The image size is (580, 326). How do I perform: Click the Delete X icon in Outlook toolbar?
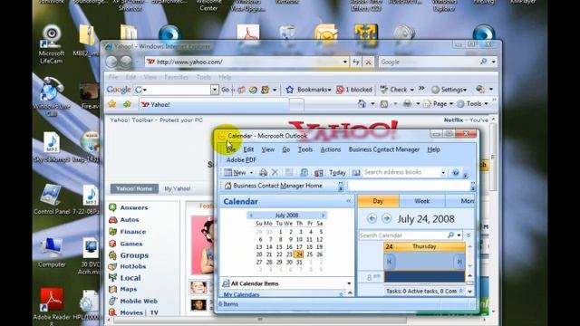(275, 172)
